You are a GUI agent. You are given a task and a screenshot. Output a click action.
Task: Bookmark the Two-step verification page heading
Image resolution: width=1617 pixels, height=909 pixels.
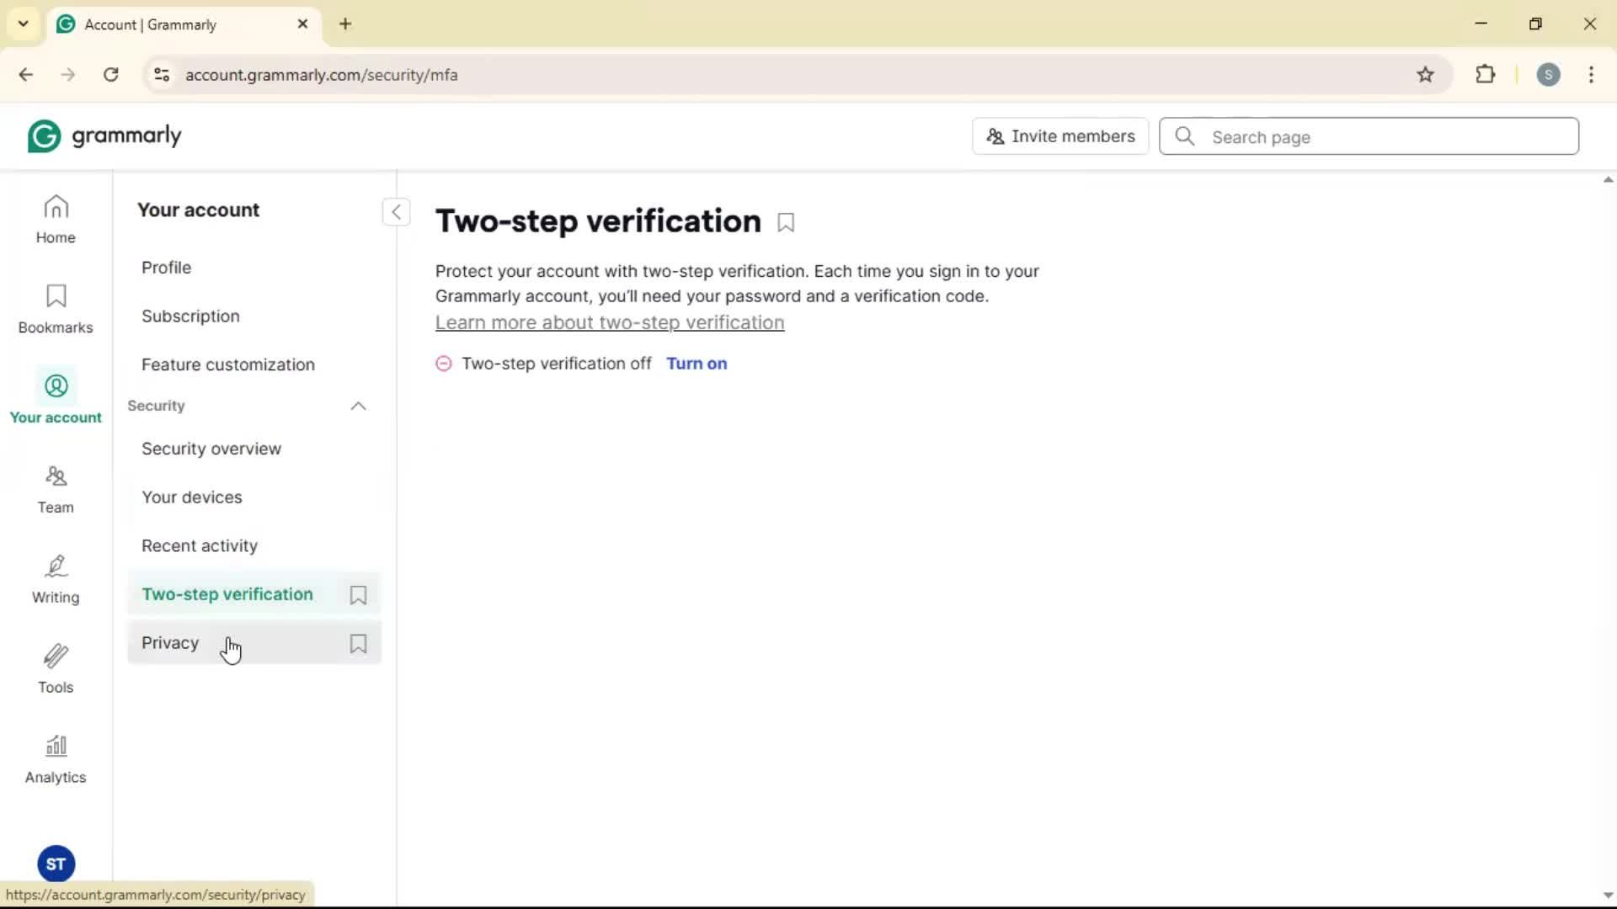coord(786,223)
